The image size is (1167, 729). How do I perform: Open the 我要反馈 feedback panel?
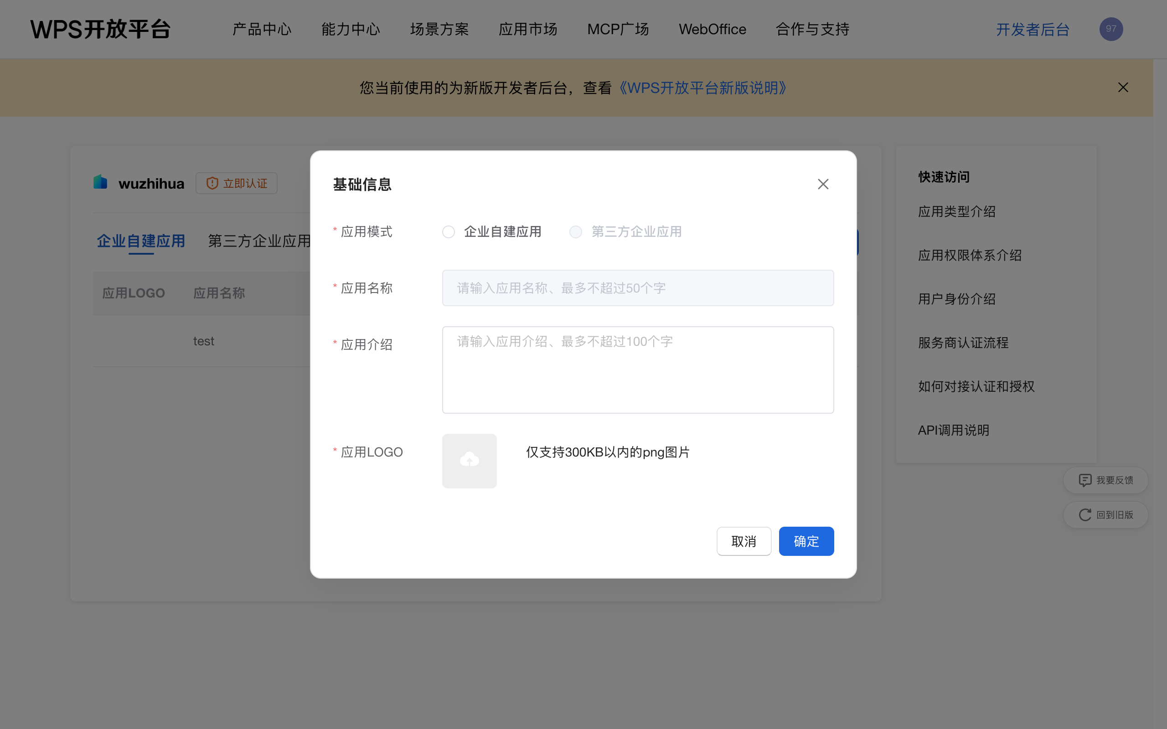1106,480
